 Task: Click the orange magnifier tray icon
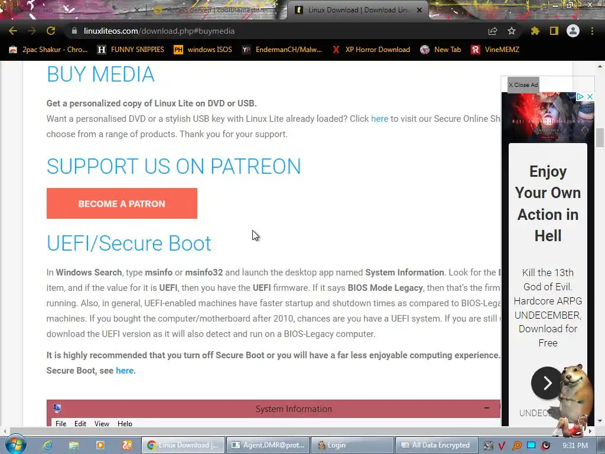pos(516,446)
